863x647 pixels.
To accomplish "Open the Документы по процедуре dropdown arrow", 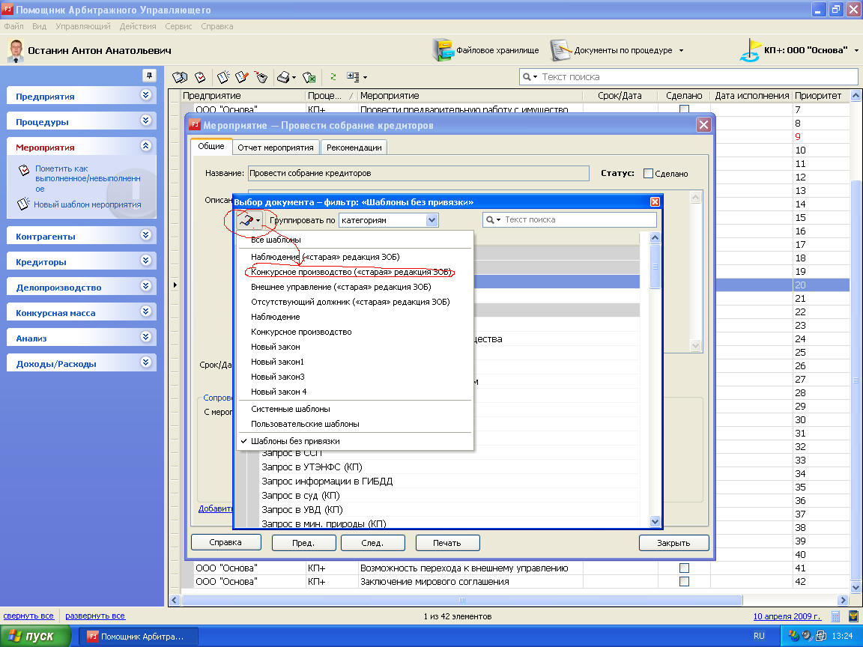I will [682, 51].
